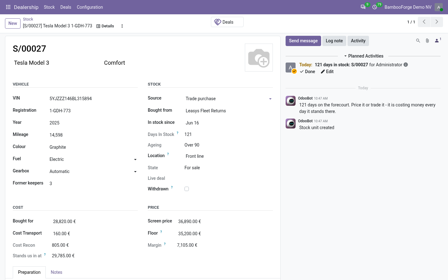Expand the Gearbox dropdown showing Automatic
This screenshot has height=280, width=448.
point(93,171)
